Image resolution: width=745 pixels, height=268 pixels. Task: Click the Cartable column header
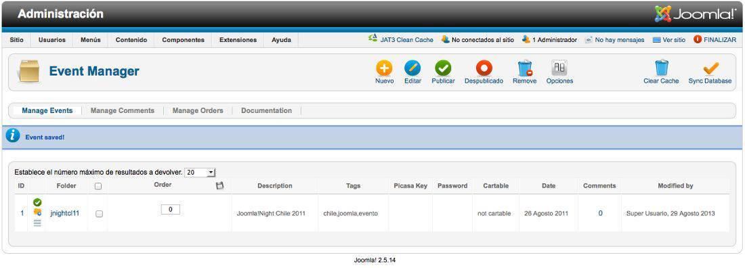[496, 186]
